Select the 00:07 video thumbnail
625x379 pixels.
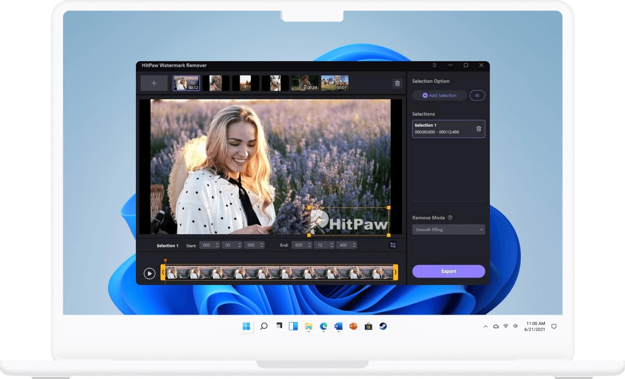click(335, 83)
